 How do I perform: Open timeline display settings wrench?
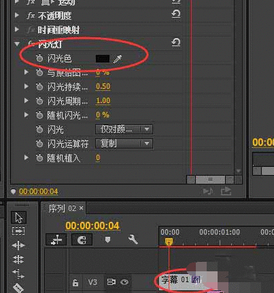pyautogui.click(x=133, y=239)
